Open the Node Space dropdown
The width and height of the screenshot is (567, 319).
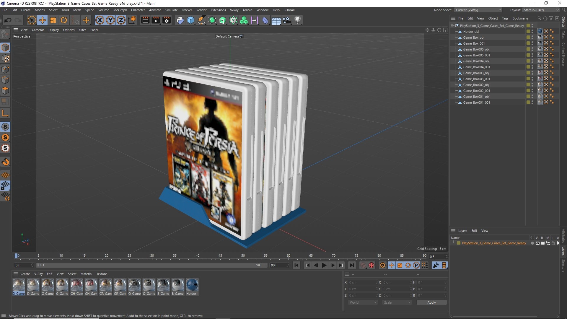pos(478,10)
